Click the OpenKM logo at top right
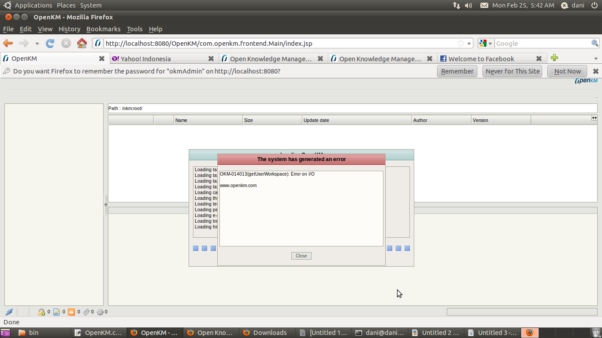This screenshot has height=338, width=602. [586, 81]
